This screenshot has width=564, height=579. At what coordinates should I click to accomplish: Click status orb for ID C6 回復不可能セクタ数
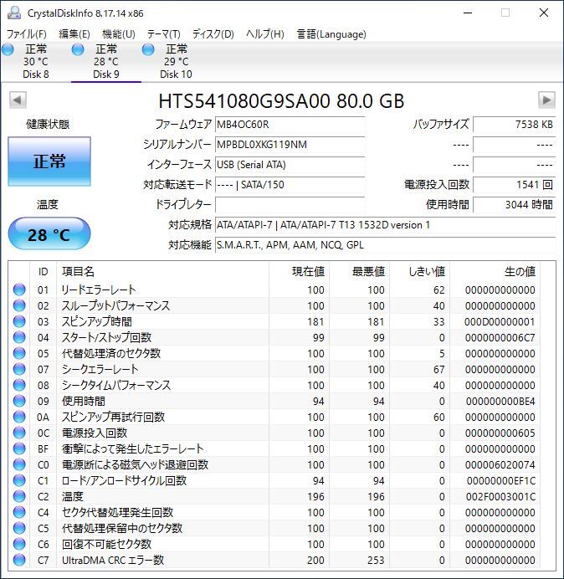click(19, 545)
